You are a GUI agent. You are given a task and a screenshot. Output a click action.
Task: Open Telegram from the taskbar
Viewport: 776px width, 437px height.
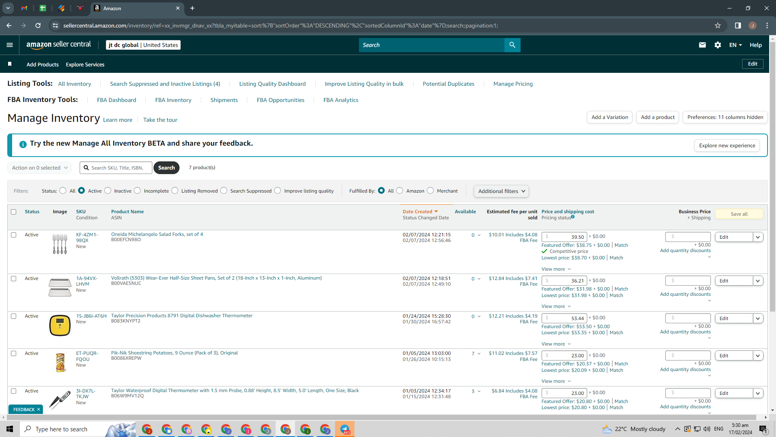[x=345, y=429]
